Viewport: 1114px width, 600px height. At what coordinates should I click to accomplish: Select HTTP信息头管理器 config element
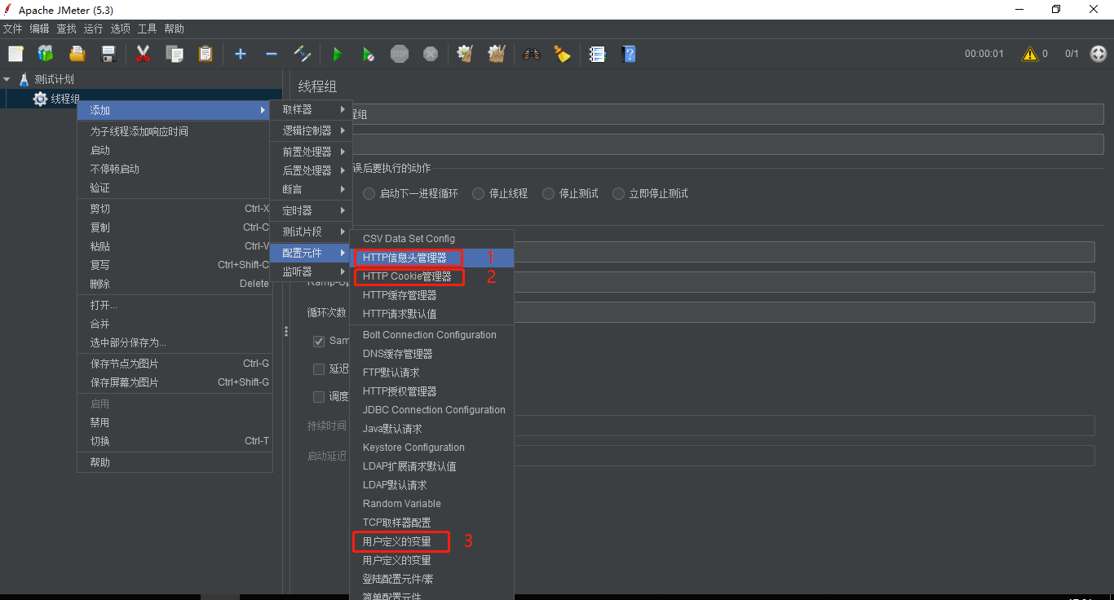432,258
